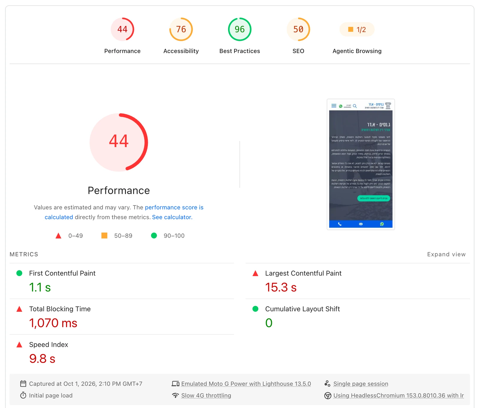Click the green circle 90–100 legend marker
This screenshot has height=408, width=480.
154,235
